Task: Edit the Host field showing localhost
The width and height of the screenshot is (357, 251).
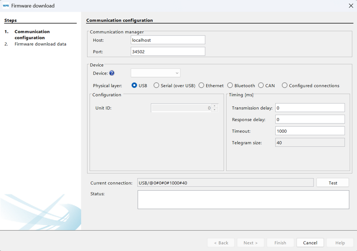Action: click(168, 39)
